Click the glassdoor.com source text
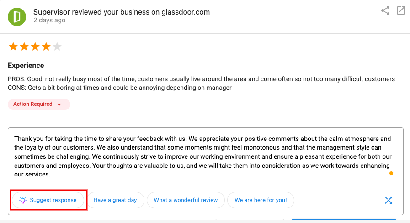 coord(186,12)
